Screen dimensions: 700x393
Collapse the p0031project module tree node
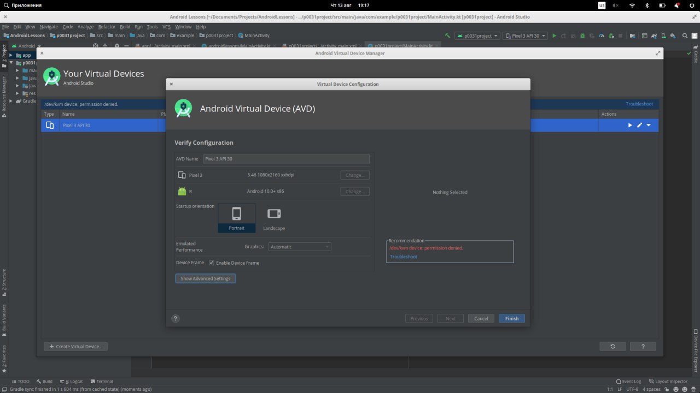(x=10, y=63)
